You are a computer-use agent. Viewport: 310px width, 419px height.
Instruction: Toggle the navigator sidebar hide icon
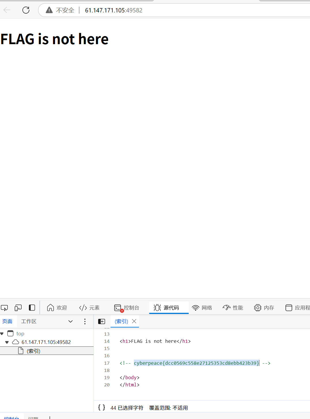point(102,321)
